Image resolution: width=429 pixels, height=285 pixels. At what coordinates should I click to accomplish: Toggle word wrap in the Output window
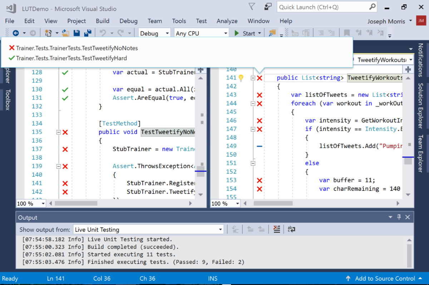click(x=291, y=229)
